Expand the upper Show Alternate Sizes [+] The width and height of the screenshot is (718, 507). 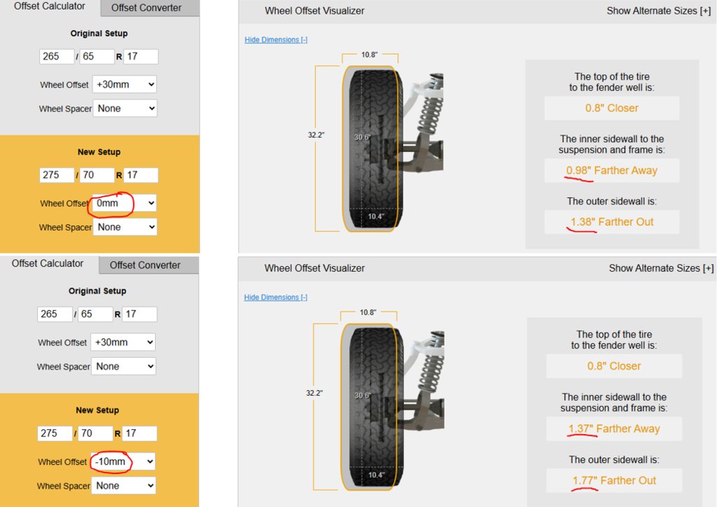click(658, 11)
